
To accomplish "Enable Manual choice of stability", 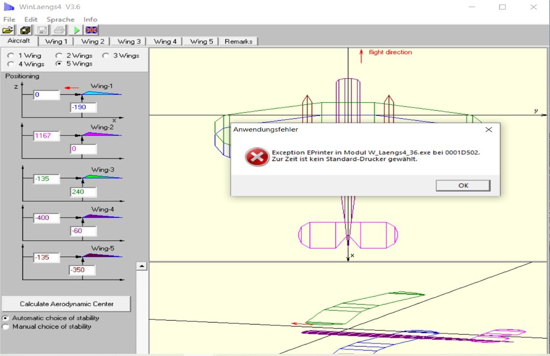I will click(x=6, y=327).
